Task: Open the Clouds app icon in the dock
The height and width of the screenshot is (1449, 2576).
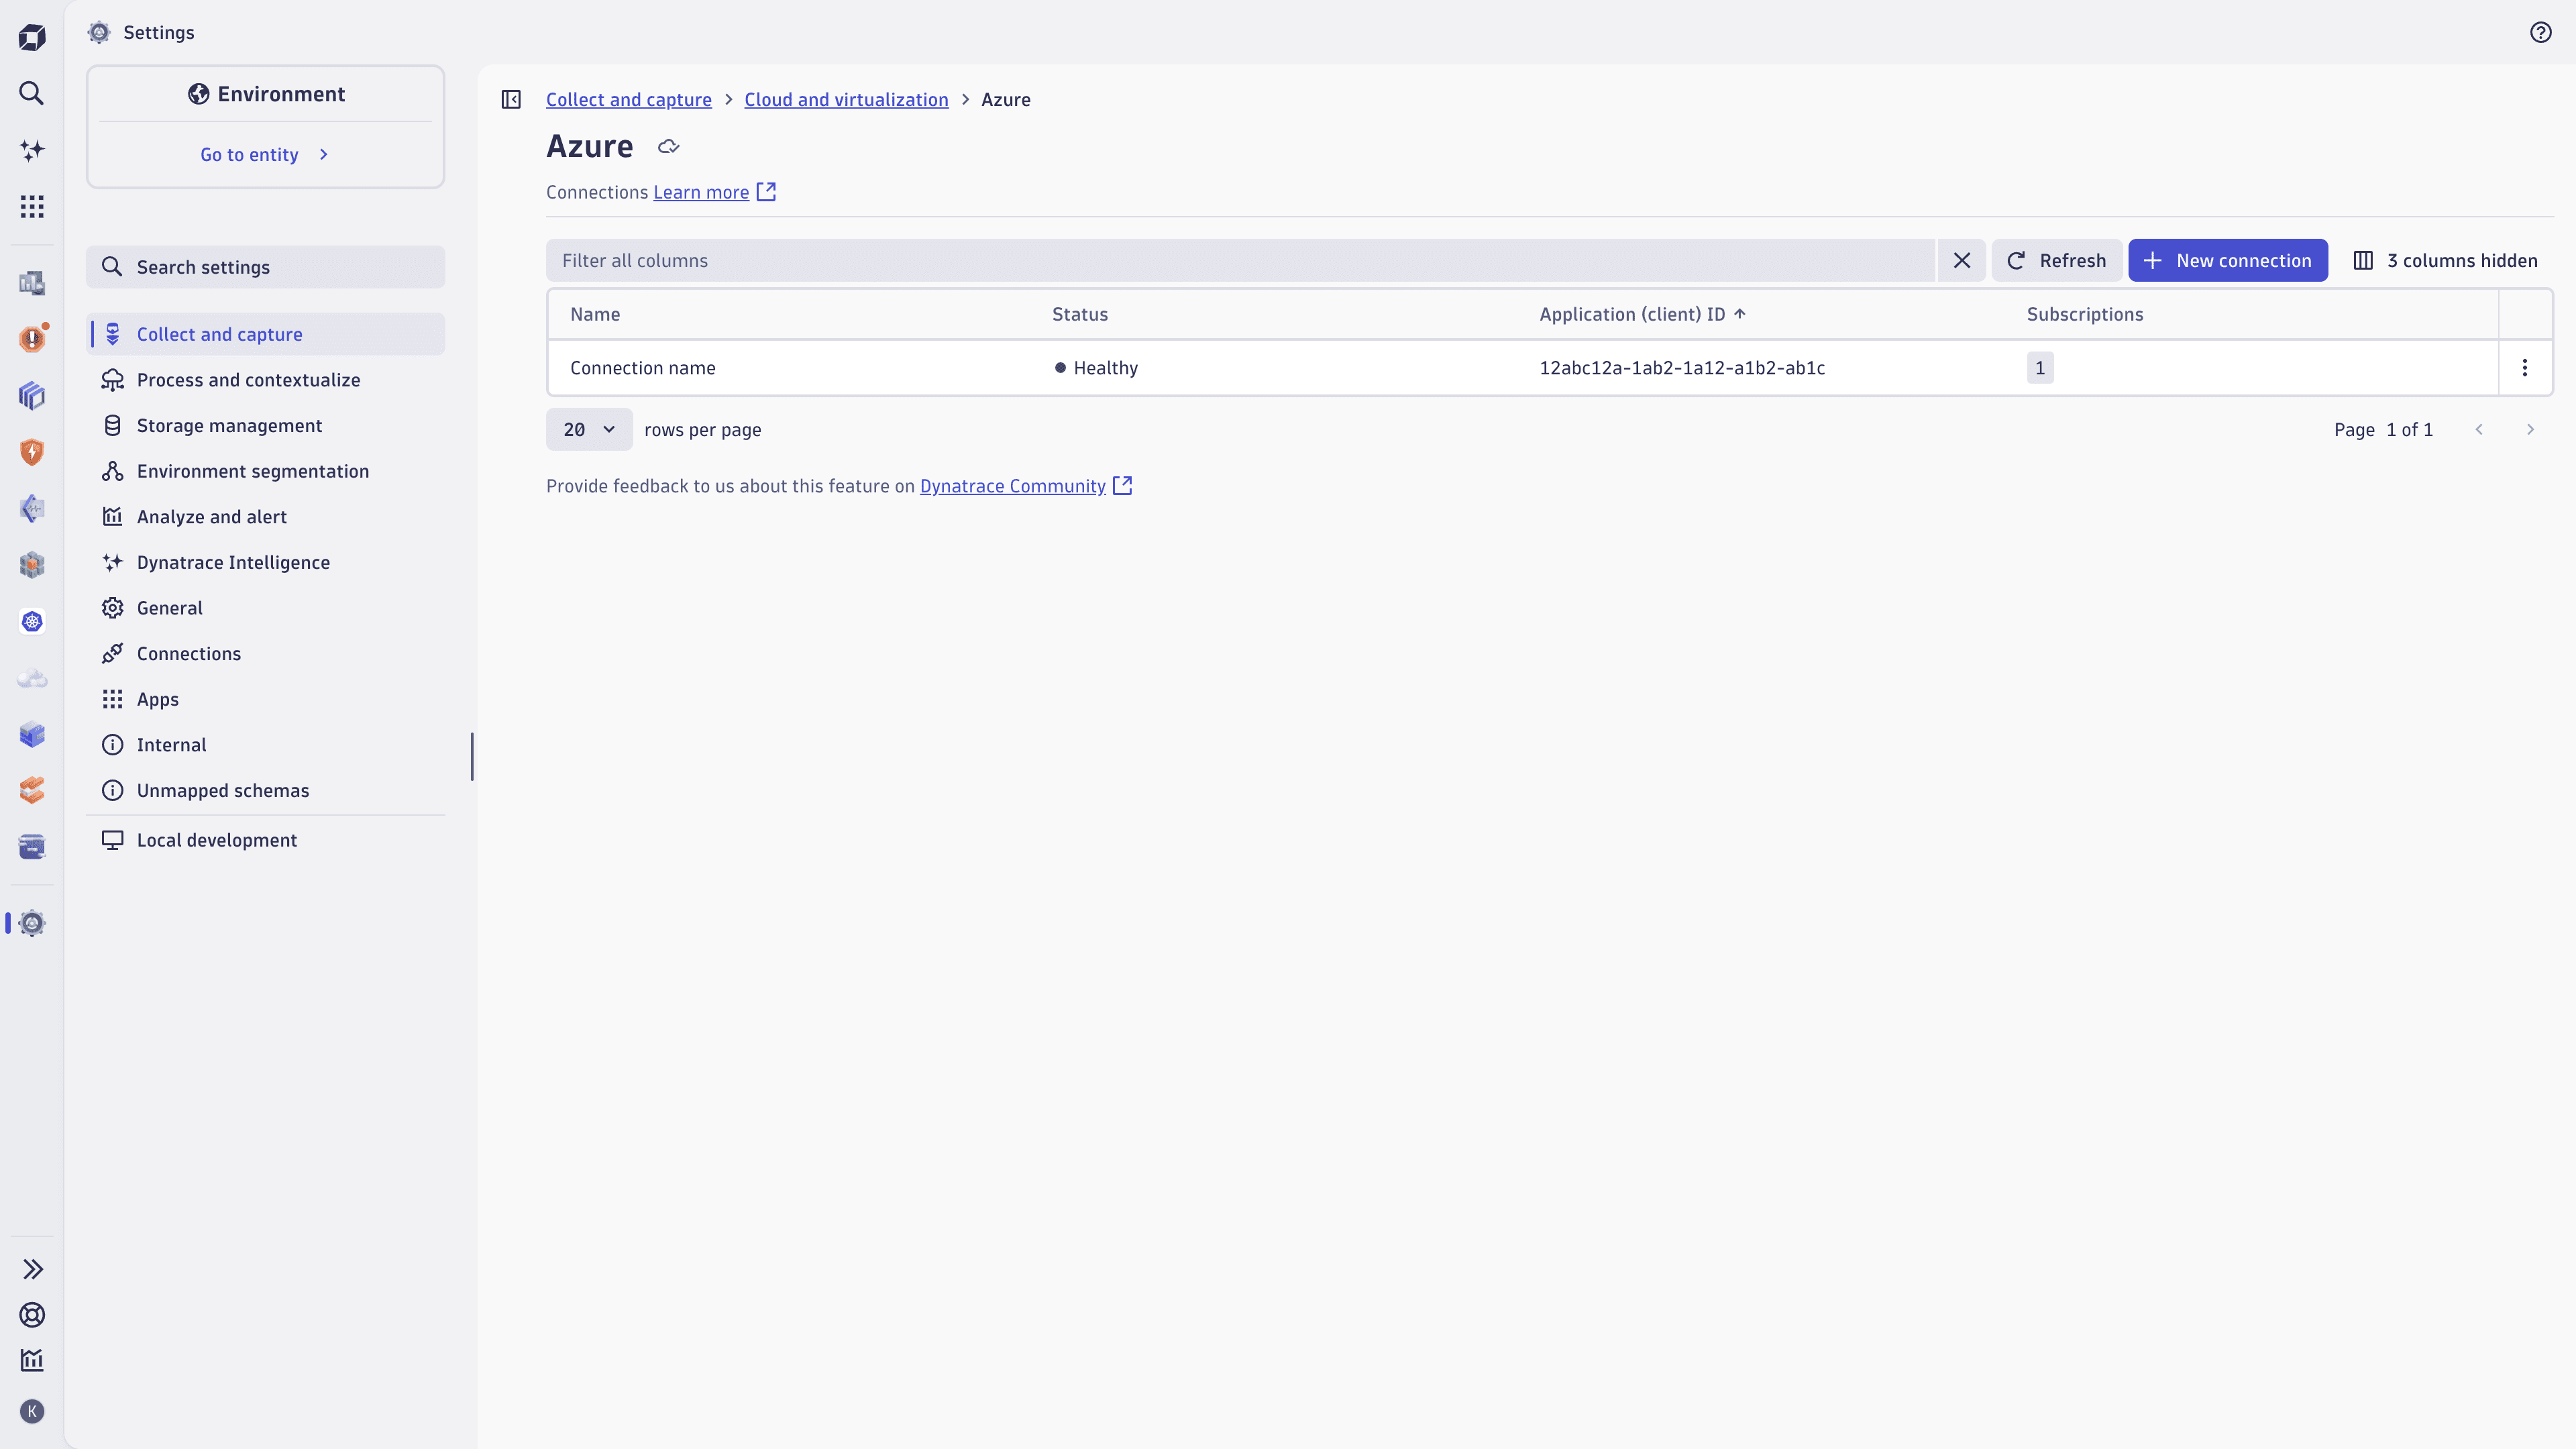Action: point(32,678)
